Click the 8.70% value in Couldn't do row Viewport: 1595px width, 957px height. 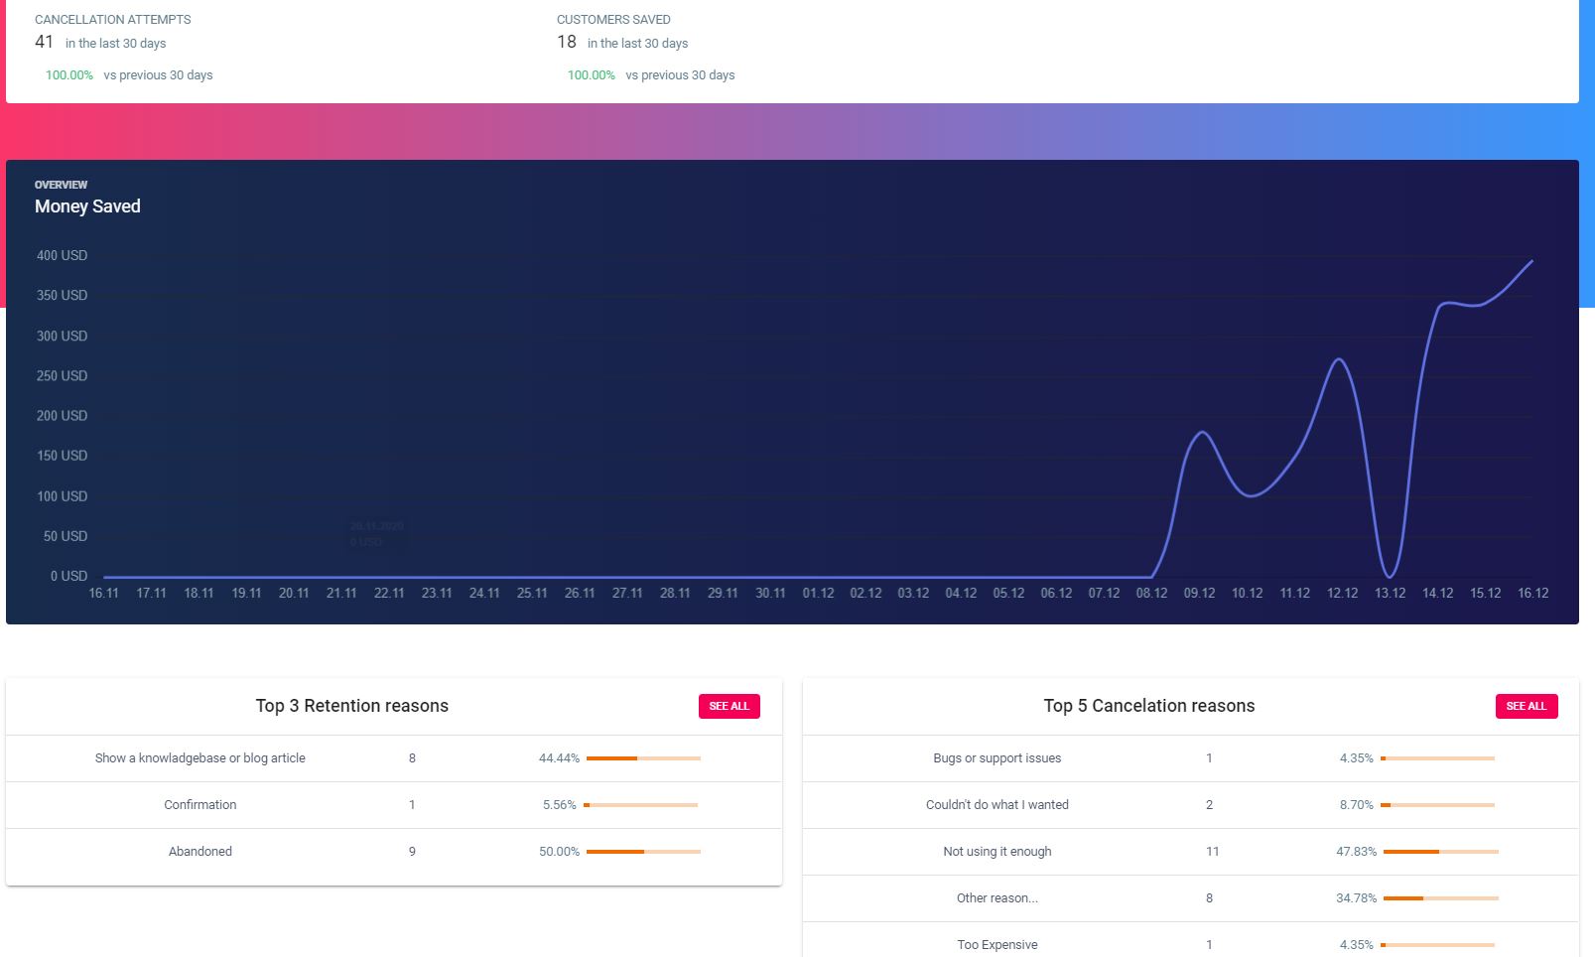[1357, 804]
